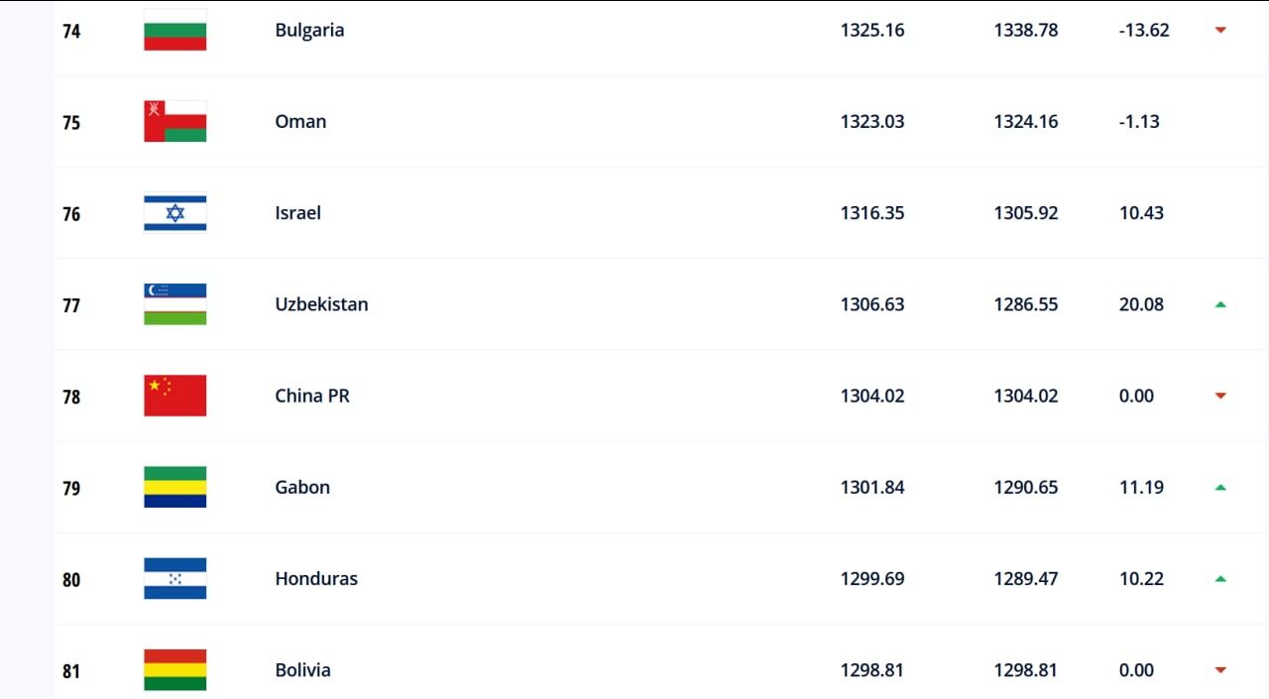
Task: Click the Bolivia flag icon
Action: (x=174, y=669)
